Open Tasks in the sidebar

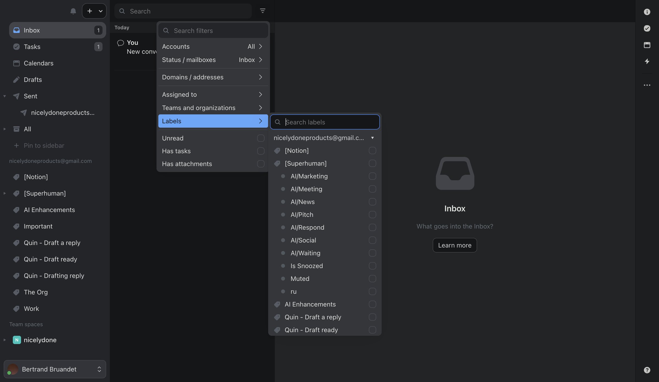[x=58, y=47]
